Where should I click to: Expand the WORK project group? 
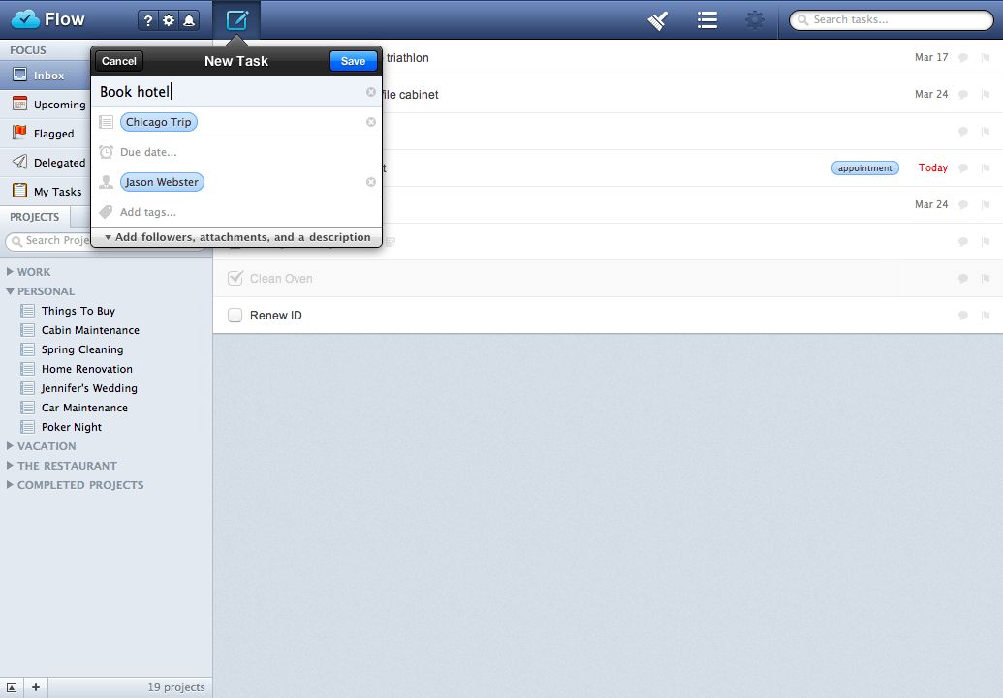coord(11,272)
